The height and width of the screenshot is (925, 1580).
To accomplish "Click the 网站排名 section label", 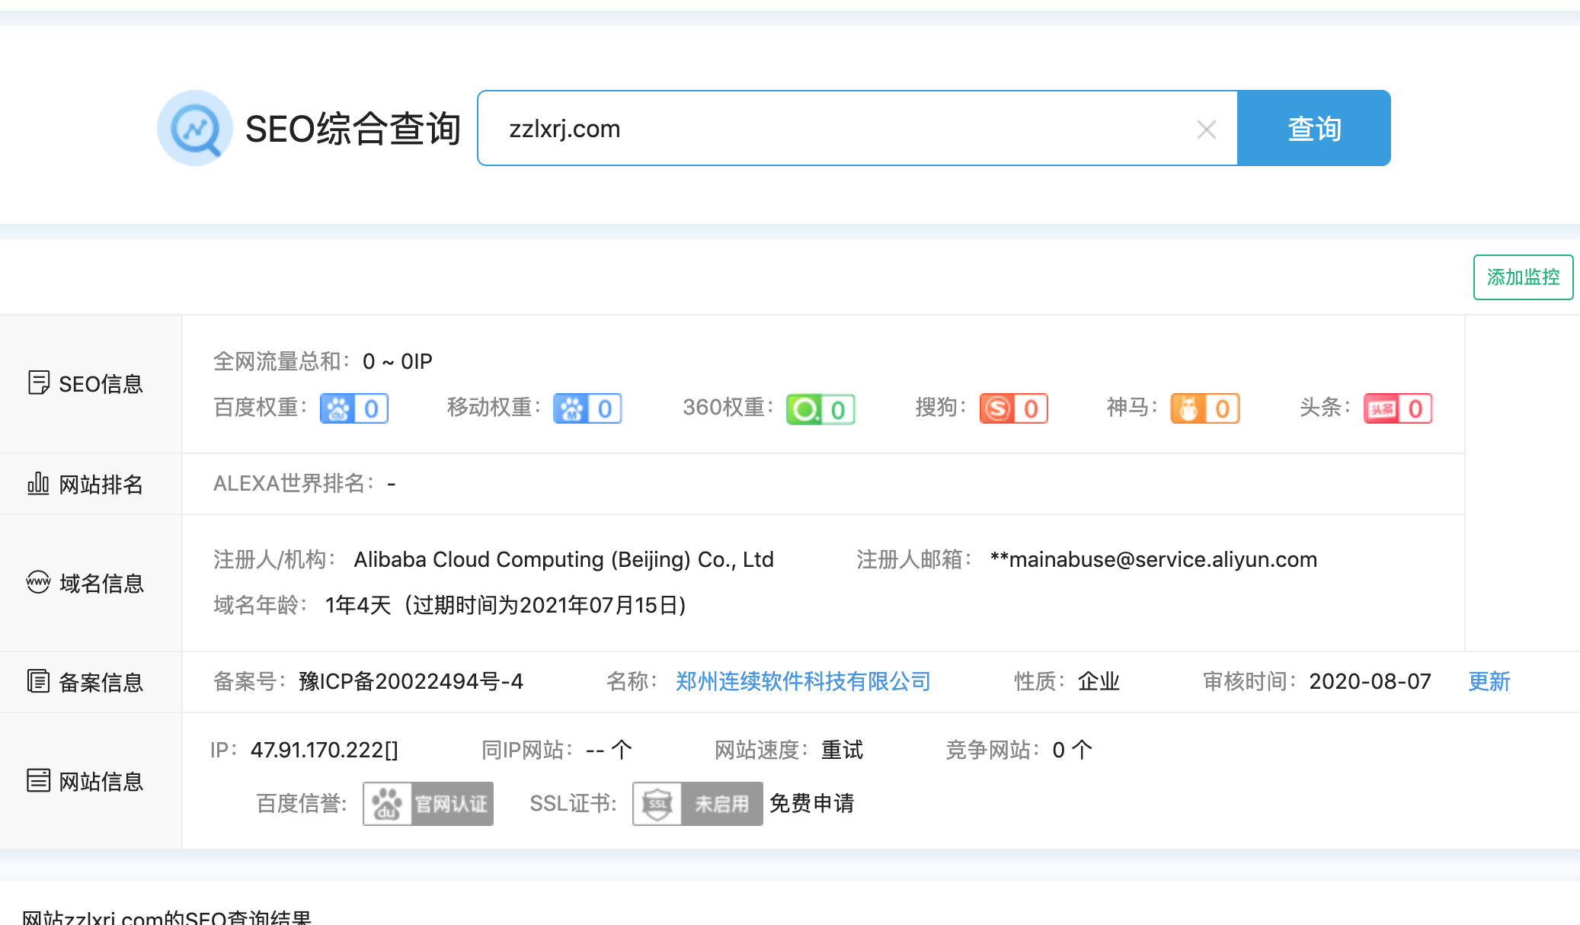I will [x=101, y=485].
